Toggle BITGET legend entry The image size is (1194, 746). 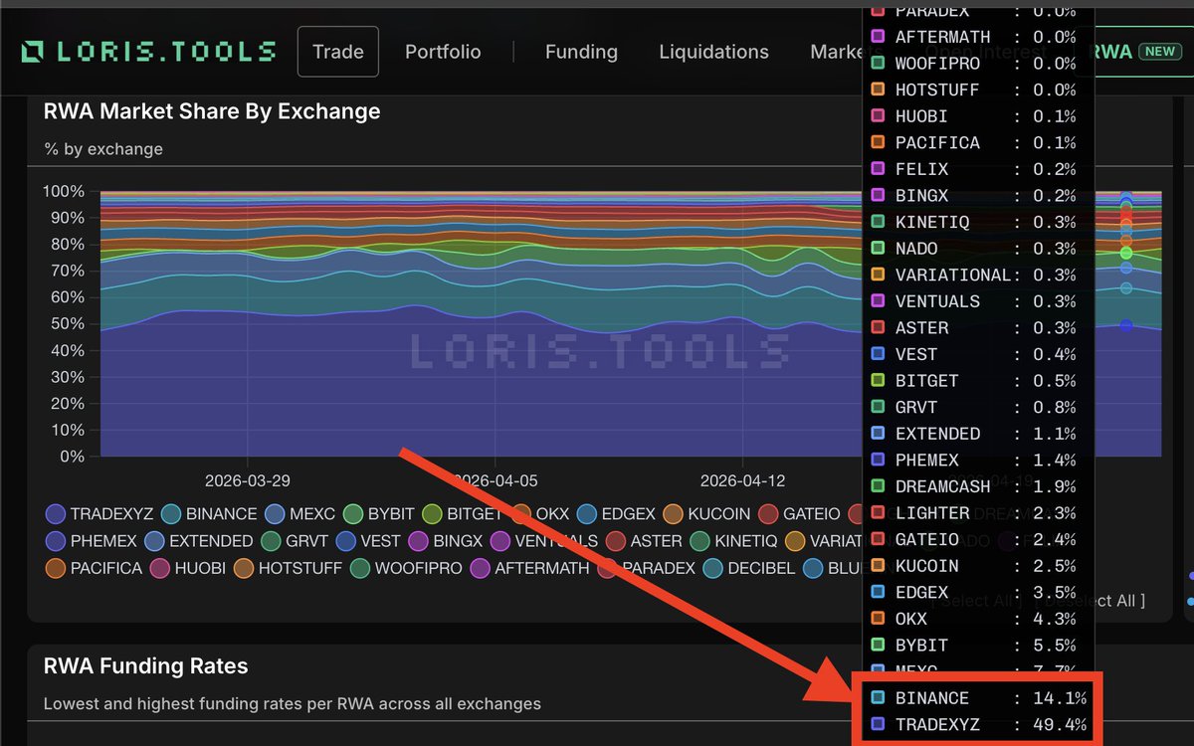coord(462,514)
